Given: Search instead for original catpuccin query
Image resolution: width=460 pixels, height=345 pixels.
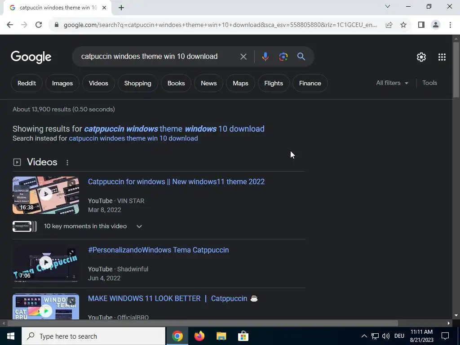Looking at the screenshot, I should click(x=133, y=138).
